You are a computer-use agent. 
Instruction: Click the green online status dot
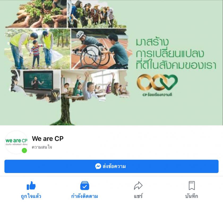[24, 151]
